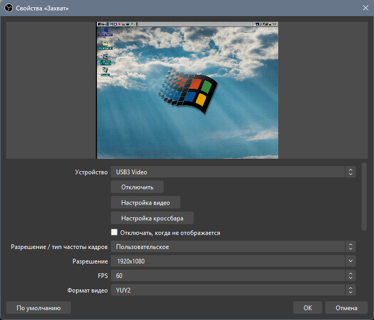This screenshot has height=320, width=374.
Task: Click the «Настройка кроссбара» button
Action: tap(152, 218)
